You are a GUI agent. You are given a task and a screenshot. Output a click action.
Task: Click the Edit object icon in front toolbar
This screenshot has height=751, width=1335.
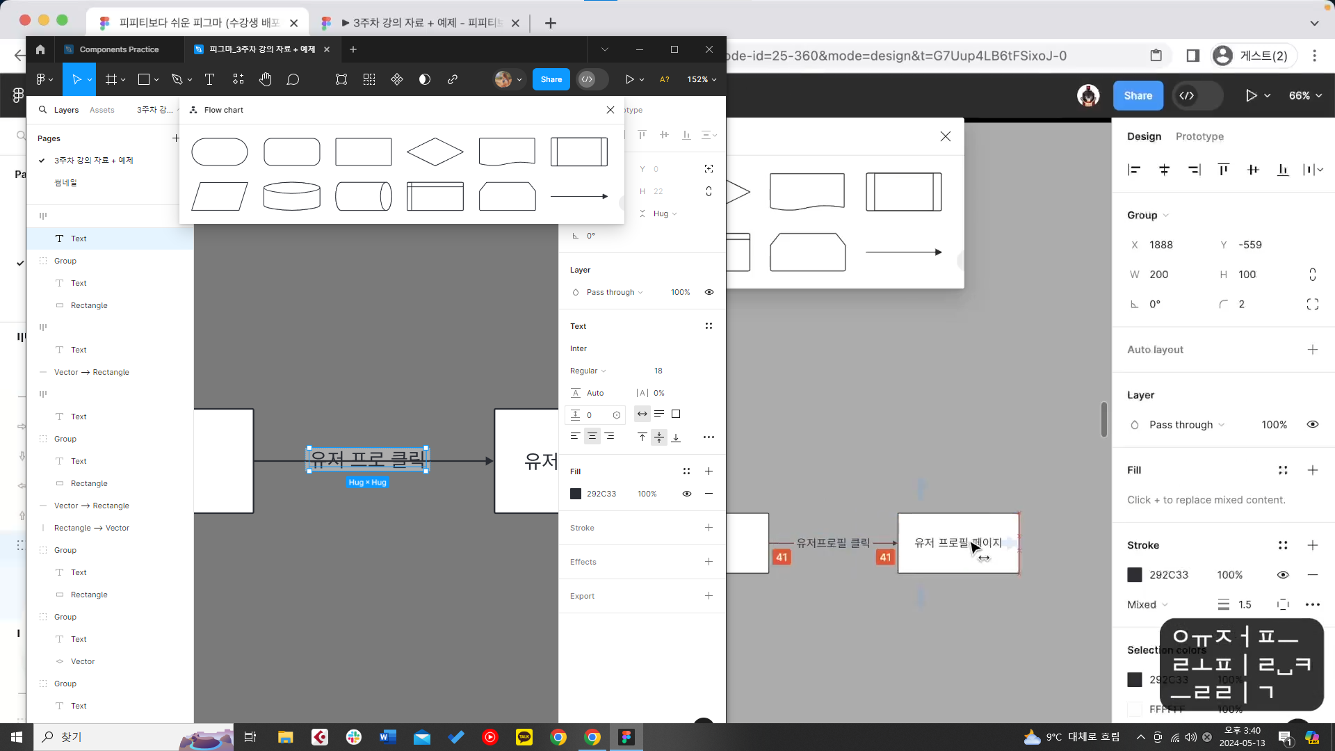coord(341,79)
